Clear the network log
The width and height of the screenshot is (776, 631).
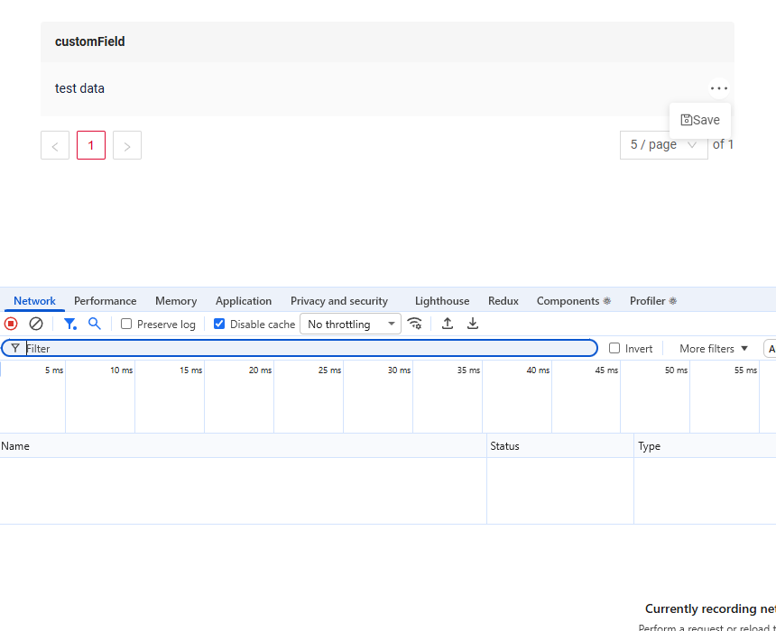(36, 324)
